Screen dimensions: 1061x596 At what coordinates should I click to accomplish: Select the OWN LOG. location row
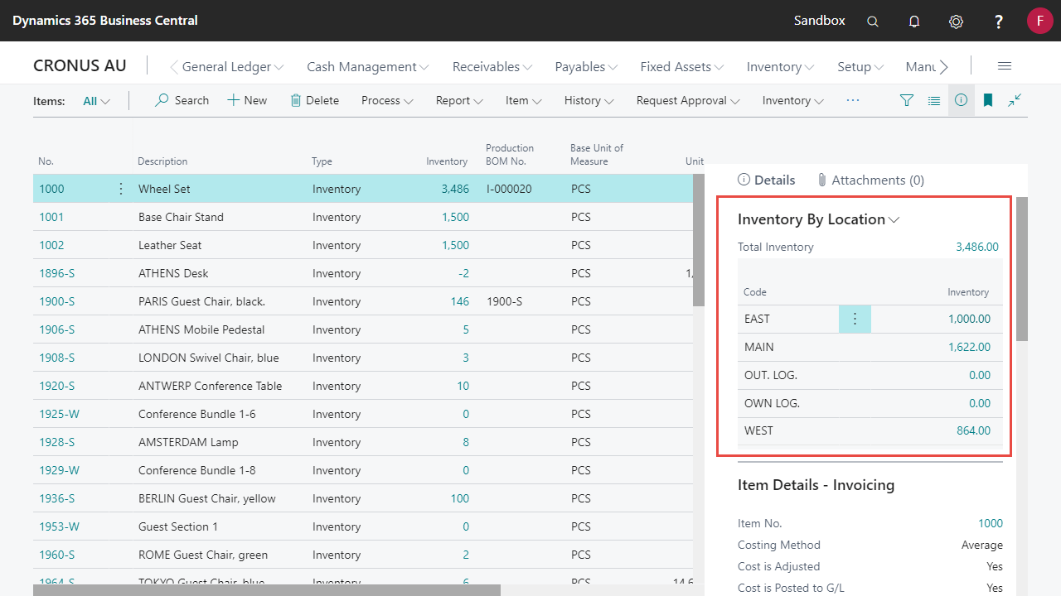coord(870,403)
